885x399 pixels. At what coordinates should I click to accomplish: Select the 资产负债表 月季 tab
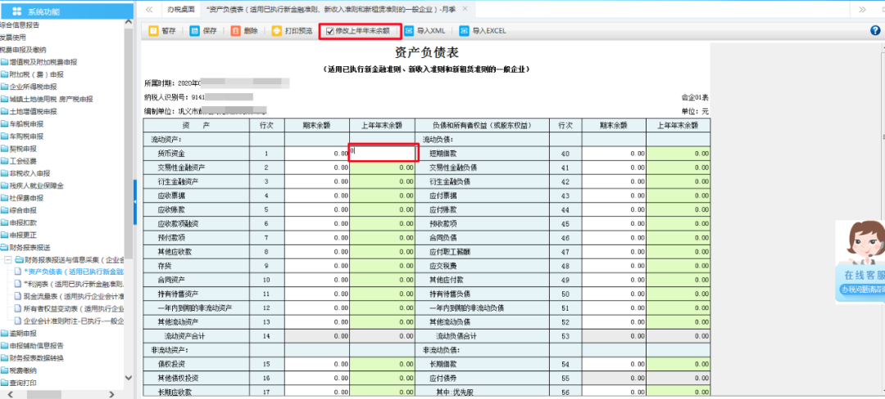click(332, 9)
